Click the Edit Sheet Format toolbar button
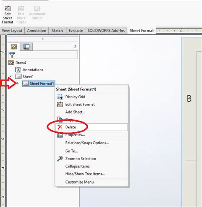 coord(7,15)
